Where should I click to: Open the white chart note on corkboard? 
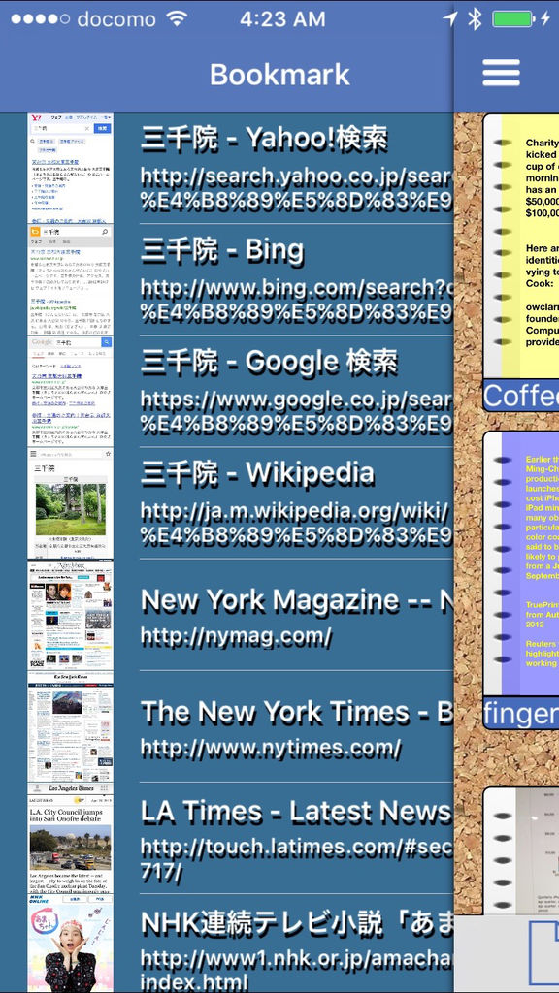pos(521,850)
